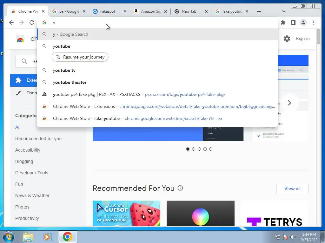Open the Blogging category
The image size is (325, 243).
[x=24, y=161]
